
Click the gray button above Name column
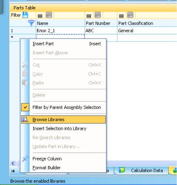click(x=49, y=15)
